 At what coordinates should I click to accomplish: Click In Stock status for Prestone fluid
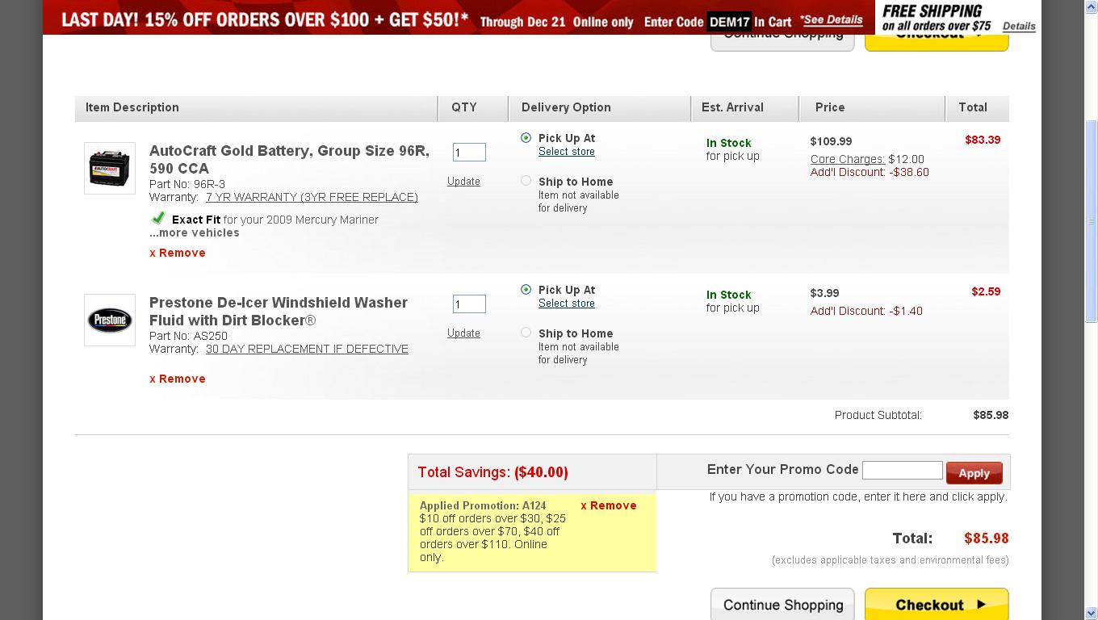coord(729,295)
